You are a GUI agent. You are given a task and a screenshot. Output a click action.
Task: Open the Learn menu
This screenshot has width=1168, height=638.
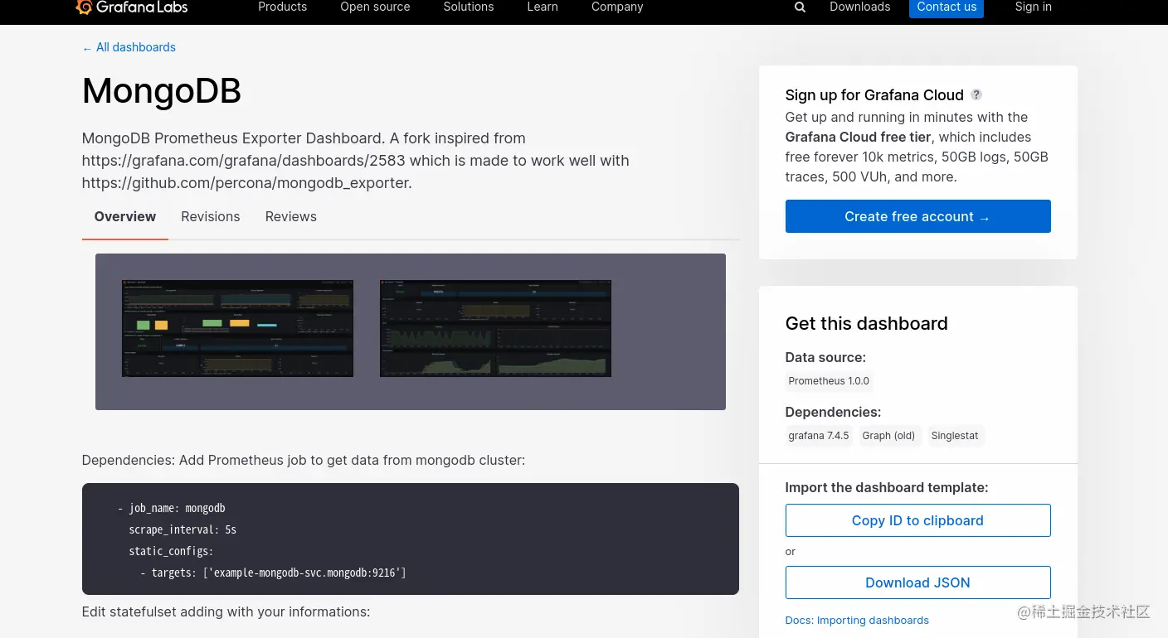point(543,7)
